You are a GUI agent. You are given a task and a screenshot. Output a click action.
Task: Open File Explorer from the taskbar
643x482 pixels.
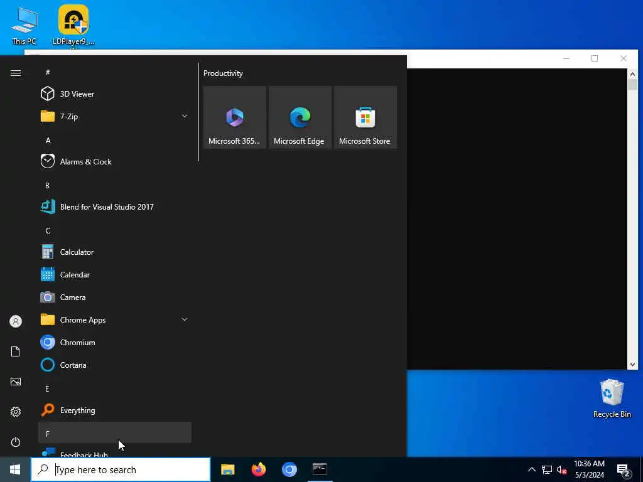(227, 469)
